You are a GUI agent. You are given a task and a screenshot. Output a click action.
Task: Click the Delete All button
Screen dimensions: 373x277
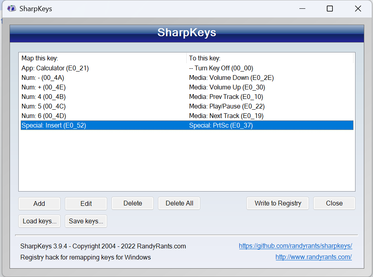(179, 203)
